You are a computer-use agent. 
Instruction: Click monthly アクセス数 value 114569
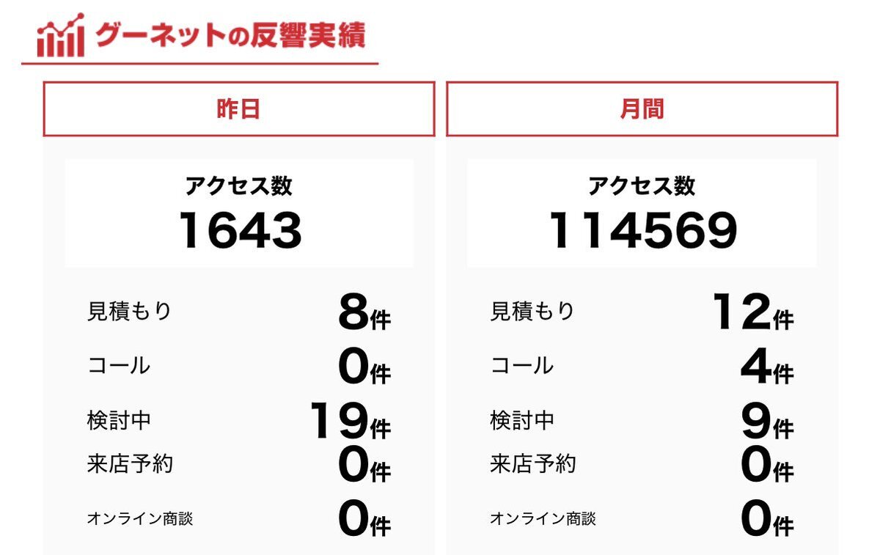pyautogui.click(x=643, y=231)
